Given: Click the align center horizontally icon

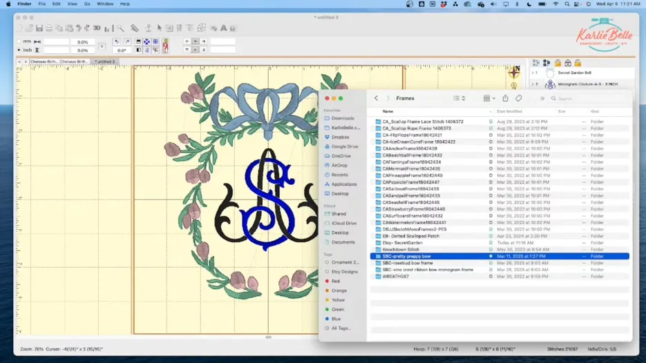Looking at the screenshot, I should tap(196, 41).
